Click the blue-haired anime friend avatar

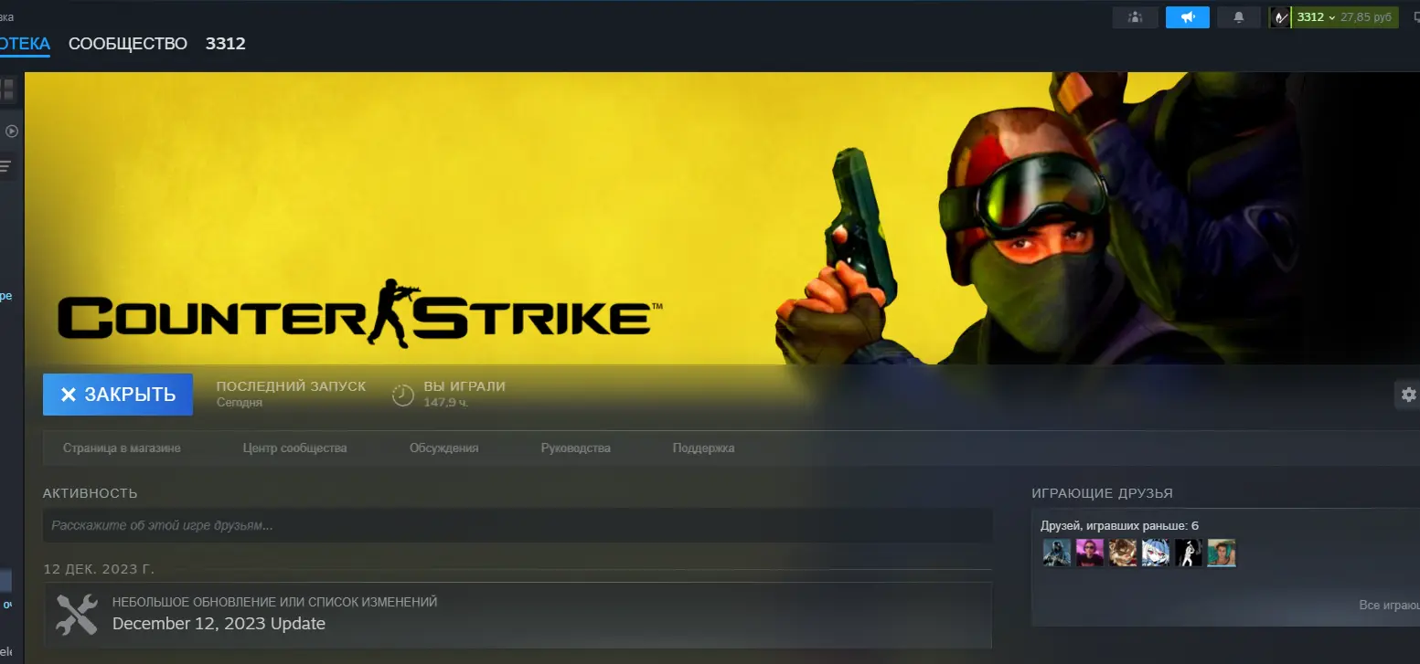1156,553
